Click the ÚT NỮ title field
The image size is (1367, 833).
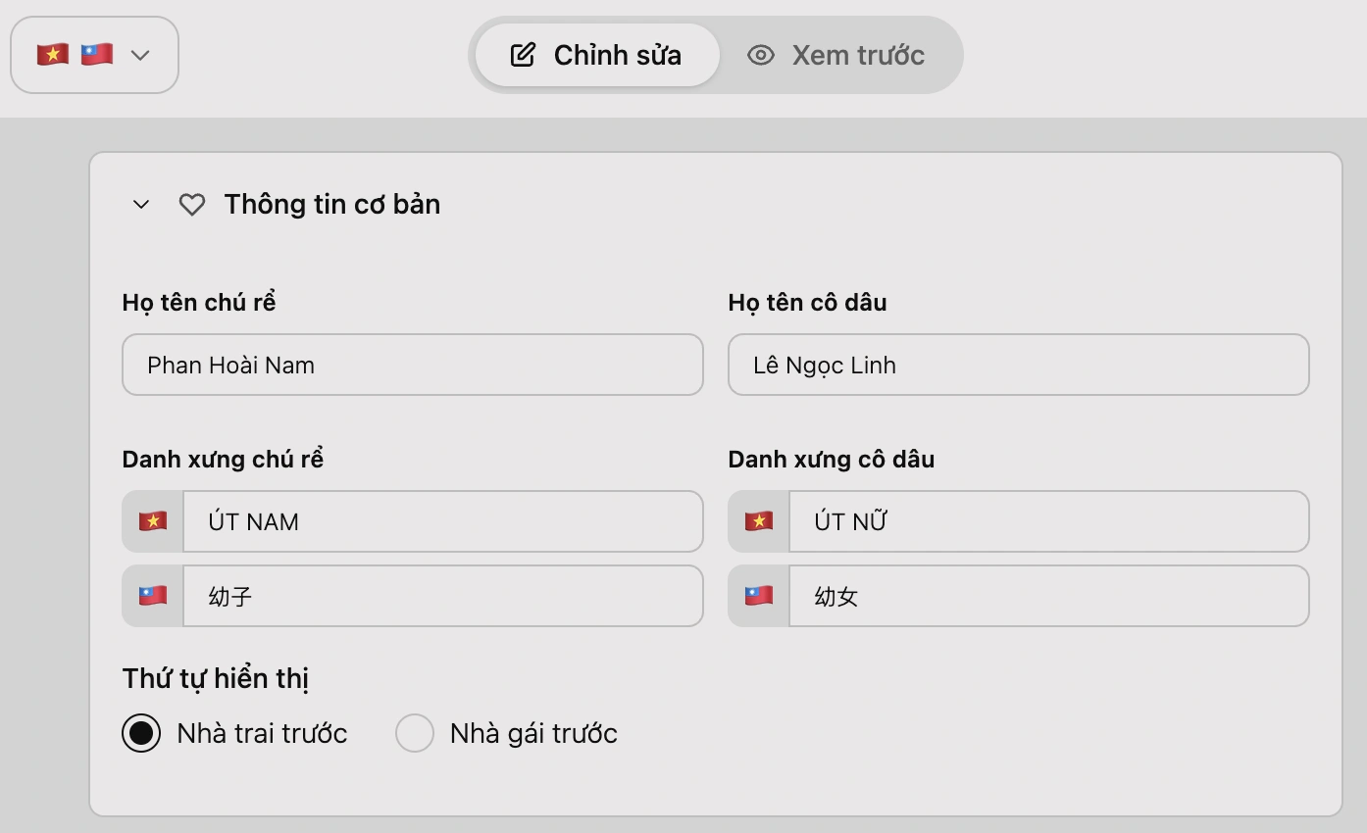click(1049, 521)
